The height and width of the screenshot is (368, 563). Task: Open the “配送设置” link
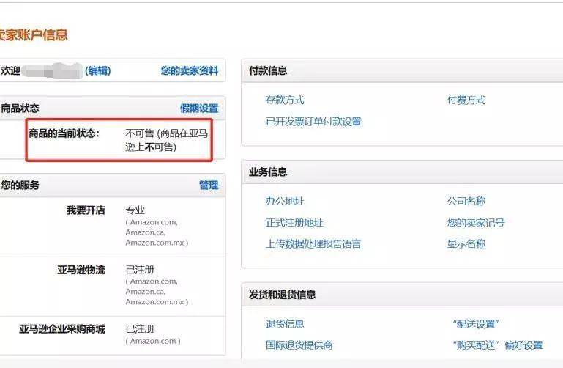476,324
